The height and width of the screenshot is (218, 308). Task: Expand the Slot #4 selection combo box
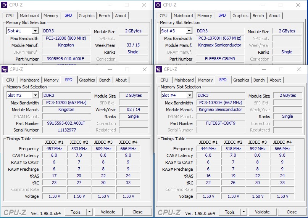tap(190, 95)
